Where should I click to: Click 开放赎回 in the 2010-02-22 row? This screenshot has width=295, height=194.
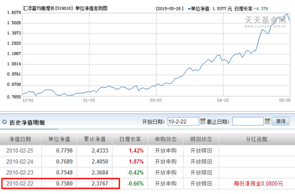pos(201,184)
